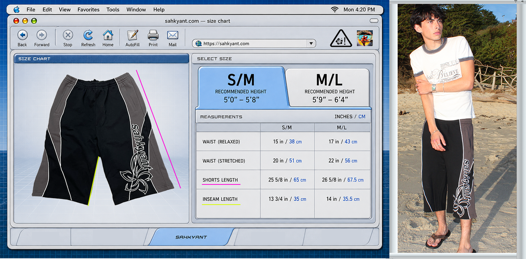The height and width of the screenshot is (259, 526).
Task: Click the toolbar toggle pill in the title bar
Action: point(374,21)
